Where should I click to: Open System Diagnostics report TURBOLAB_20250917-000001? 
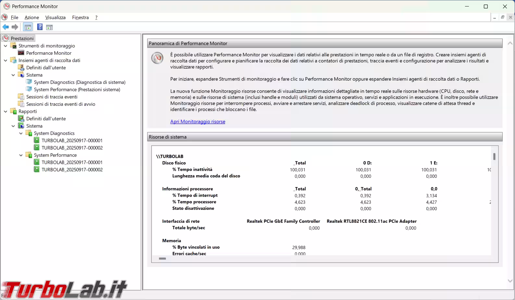coord(72,141)
